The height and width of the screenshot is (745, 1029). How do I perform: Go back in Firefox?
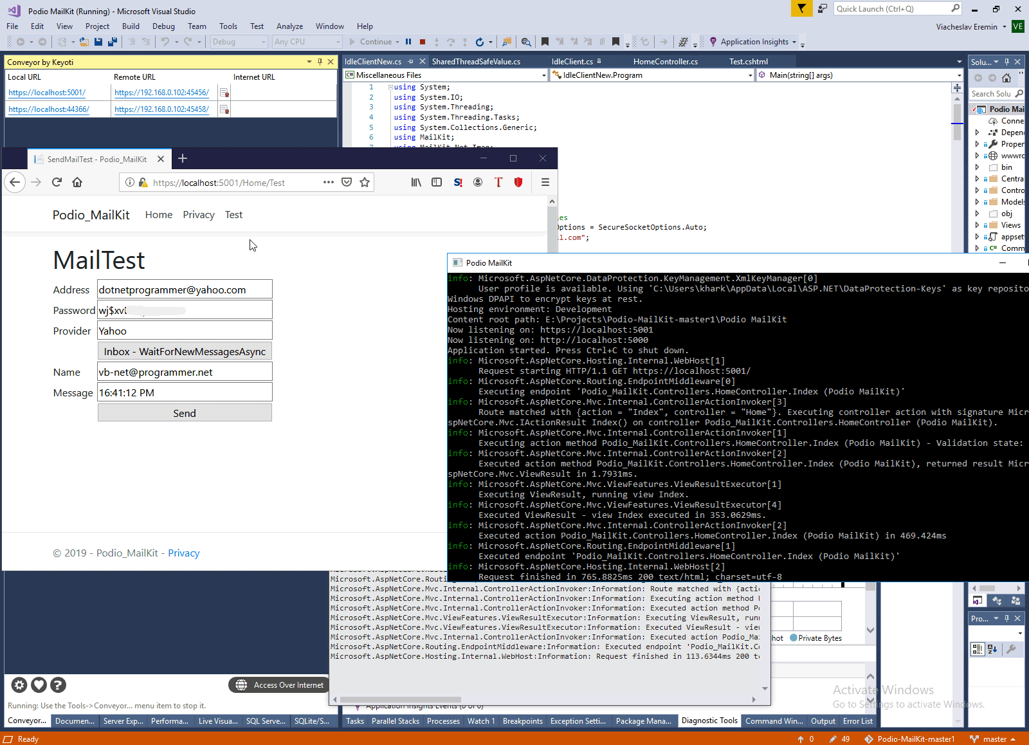15,182
